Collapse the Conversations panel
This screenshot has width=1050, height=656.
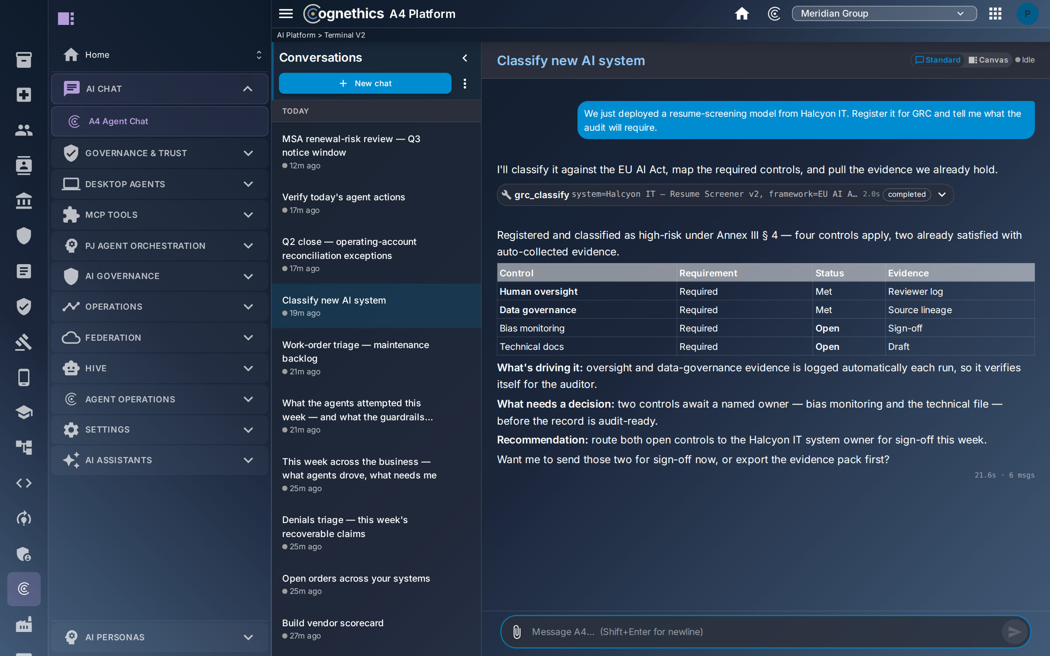[465, 58]
